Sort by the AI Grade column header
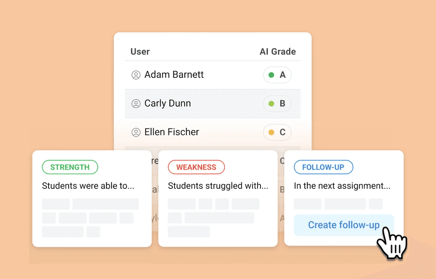 tap(278, 52)
